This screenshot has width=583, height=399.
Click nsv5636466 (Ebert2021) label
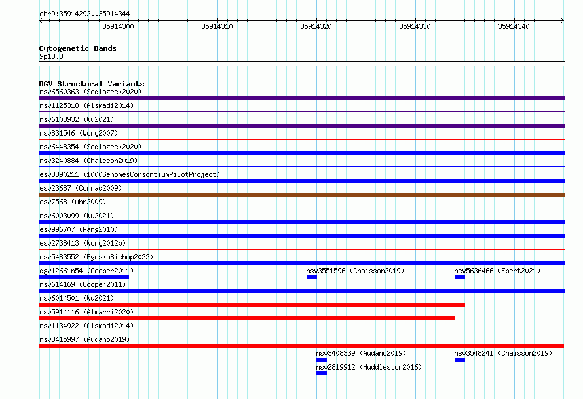(497, 271)
